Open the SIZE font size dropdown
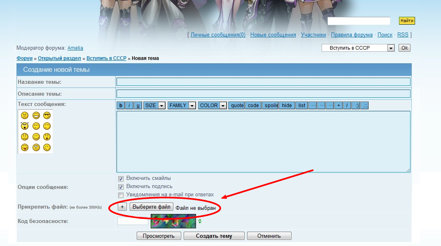 pos(154,106)
